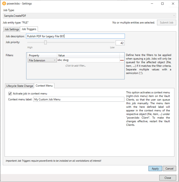Image resolution: width=179 pixels, height=182 pixels.
Task: Click the Apply button
Action: [x=155, y=168]
